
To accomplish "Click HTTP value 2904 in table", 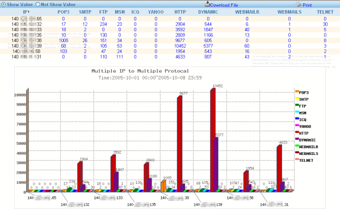I will 180,24.
